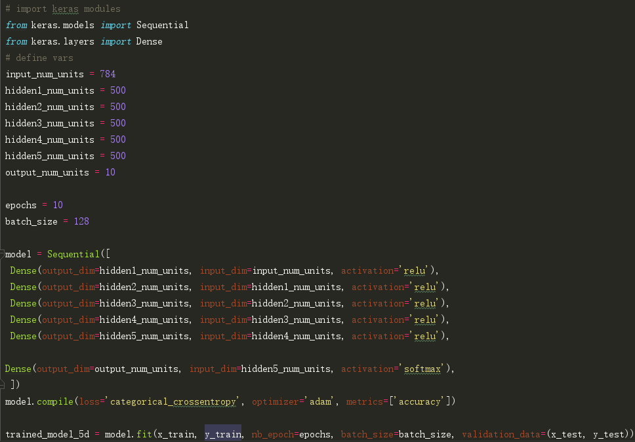The width and height of the screenshot is (635, 442).
Task: Click the 'softmax' activation string
Action: point(422,369)
